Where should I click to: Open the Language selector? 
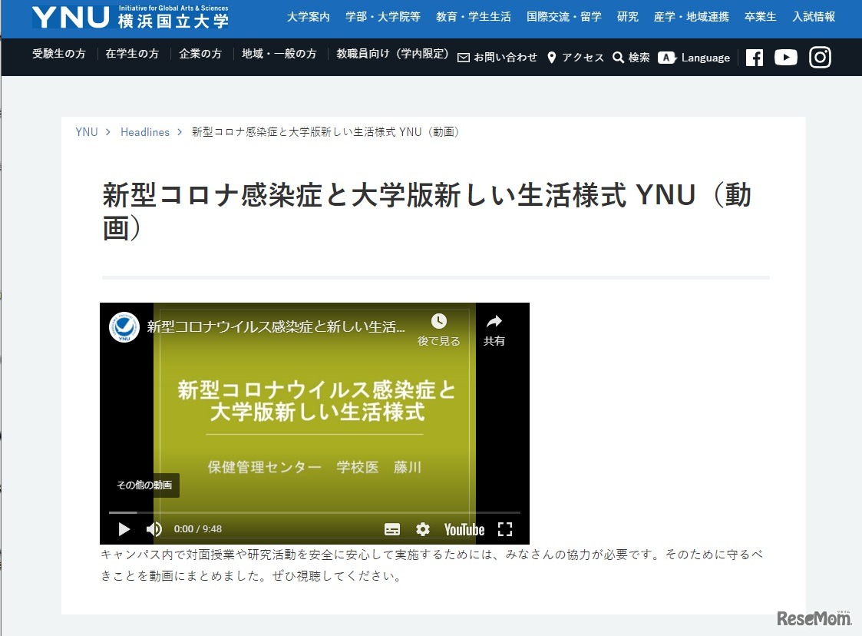click(694, 57)
